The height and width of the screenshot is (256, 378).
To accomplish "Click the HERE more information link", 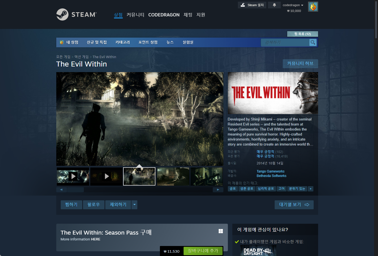I will [x=96, y=239].
